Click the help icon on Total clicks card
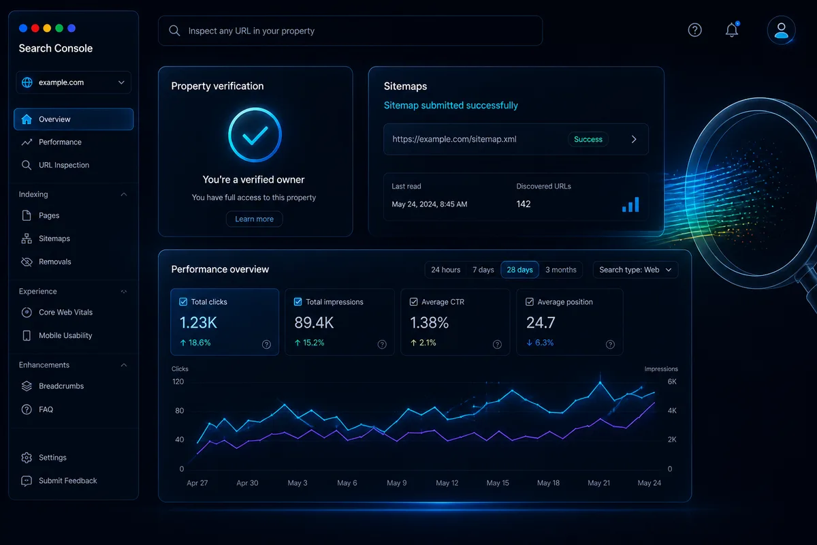This screenshot has width=817, height=545. coord(266,344)
